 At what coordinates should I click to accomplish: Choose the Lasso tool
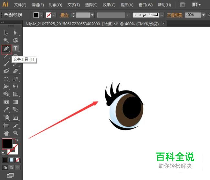pyautogui.click(x=16, y=40)
